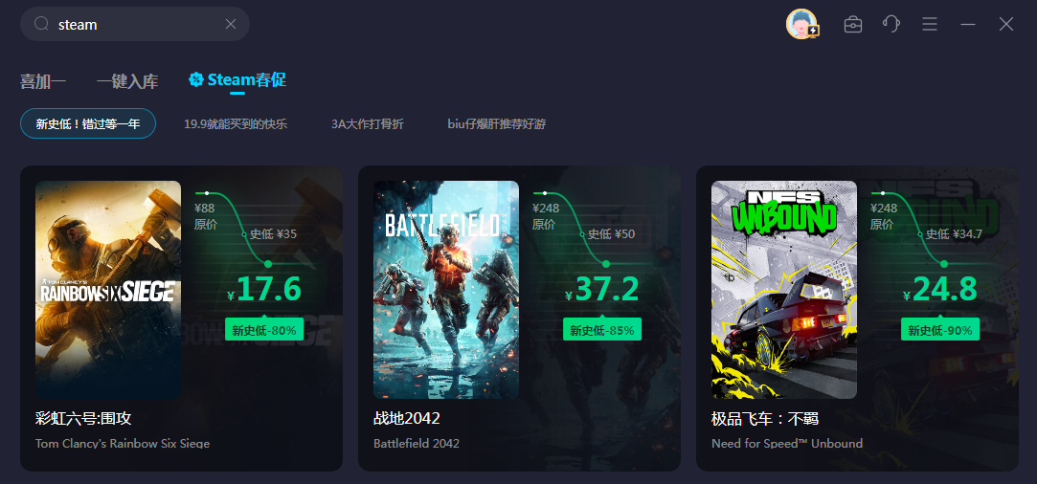Open customer support headset icon
This screenshot has width=1037, height=484.
click(891, 25)
